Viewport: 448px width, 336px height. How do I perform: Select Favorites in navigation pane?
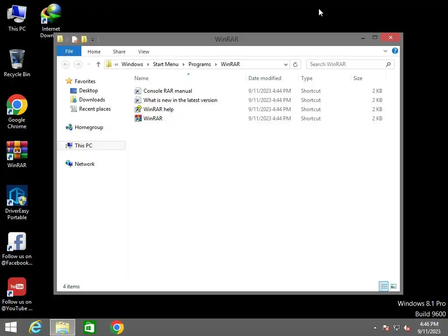tap(85, 81)
